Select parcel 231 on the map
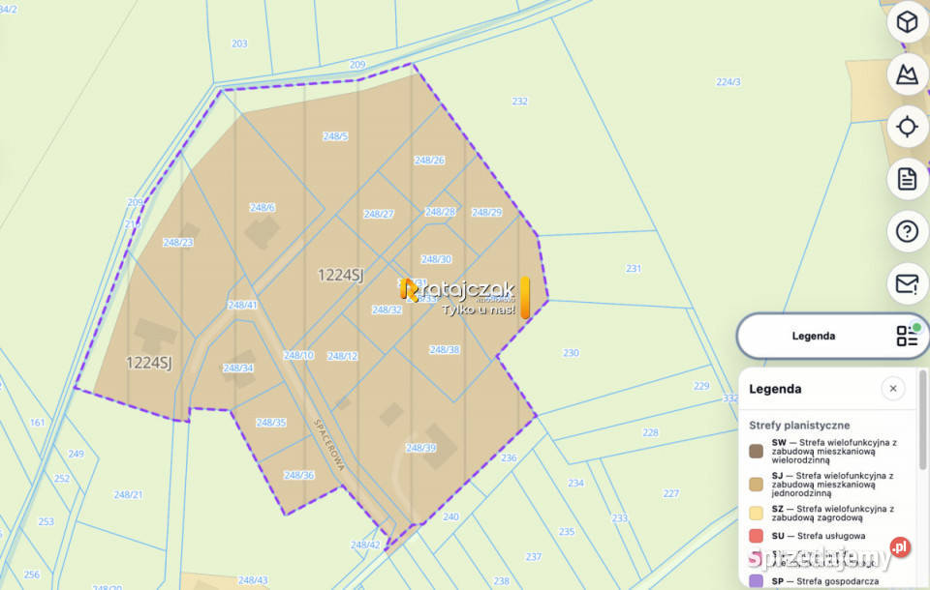This screenshot has height=590, width=930. 634,268
